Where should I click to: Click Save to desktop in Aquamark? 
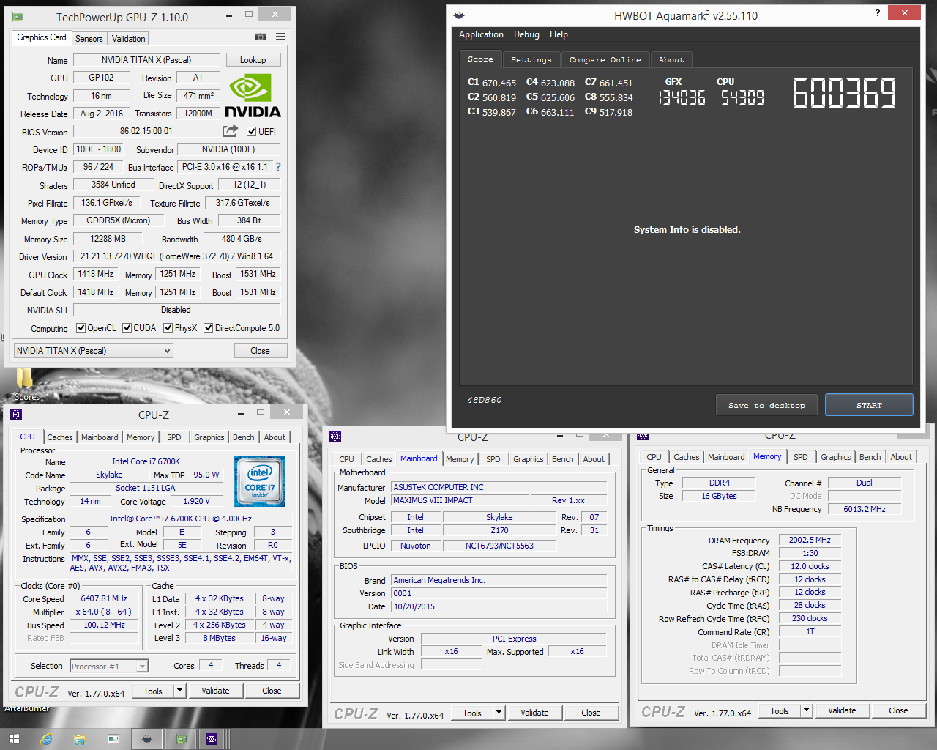tap(766, 405)
